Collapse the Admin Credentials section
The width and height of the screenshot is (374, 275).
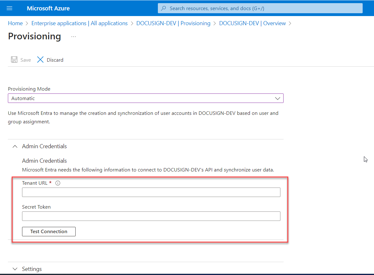click(14, 146)
